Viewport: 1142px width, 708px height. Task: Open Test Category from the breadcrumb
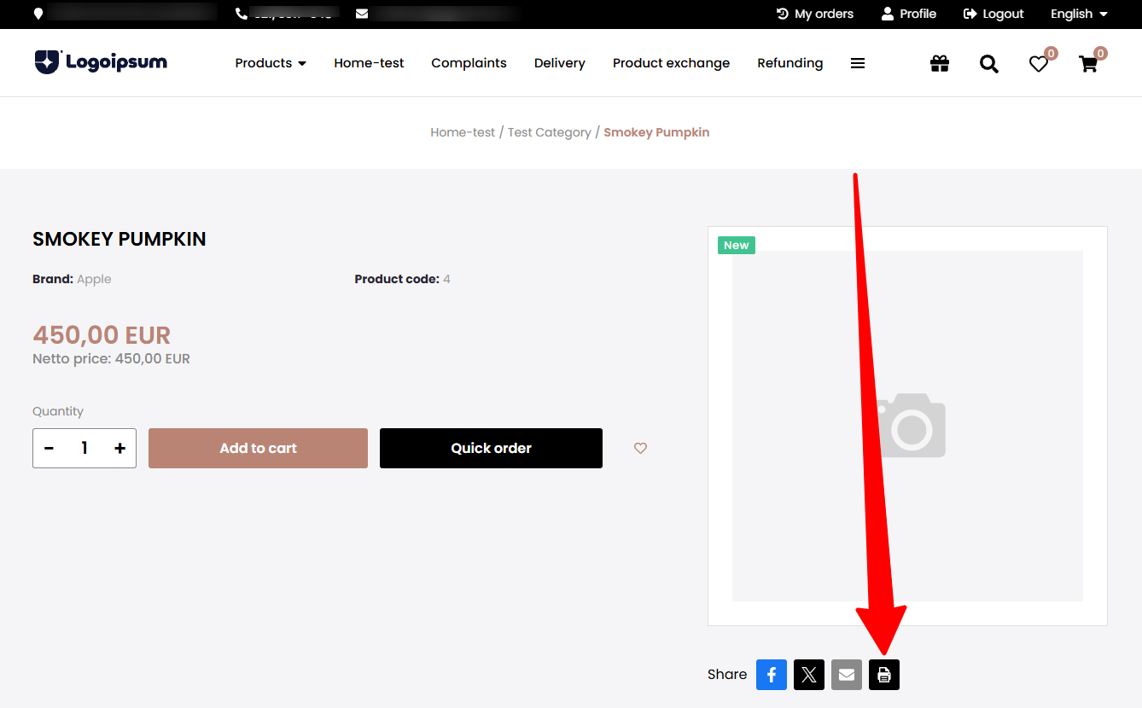(x=549, y=132)
